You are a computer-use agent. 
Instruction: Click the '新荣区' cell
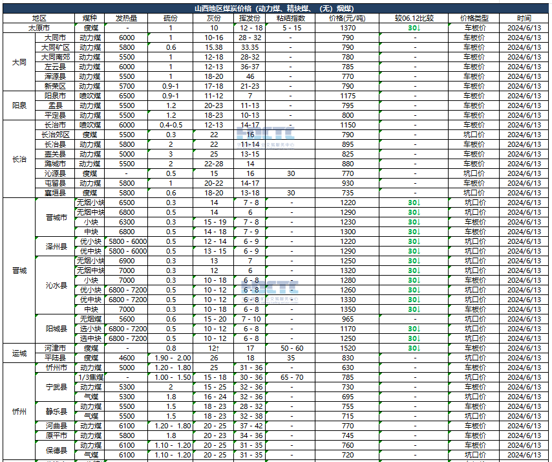click(x=56, y=86)
